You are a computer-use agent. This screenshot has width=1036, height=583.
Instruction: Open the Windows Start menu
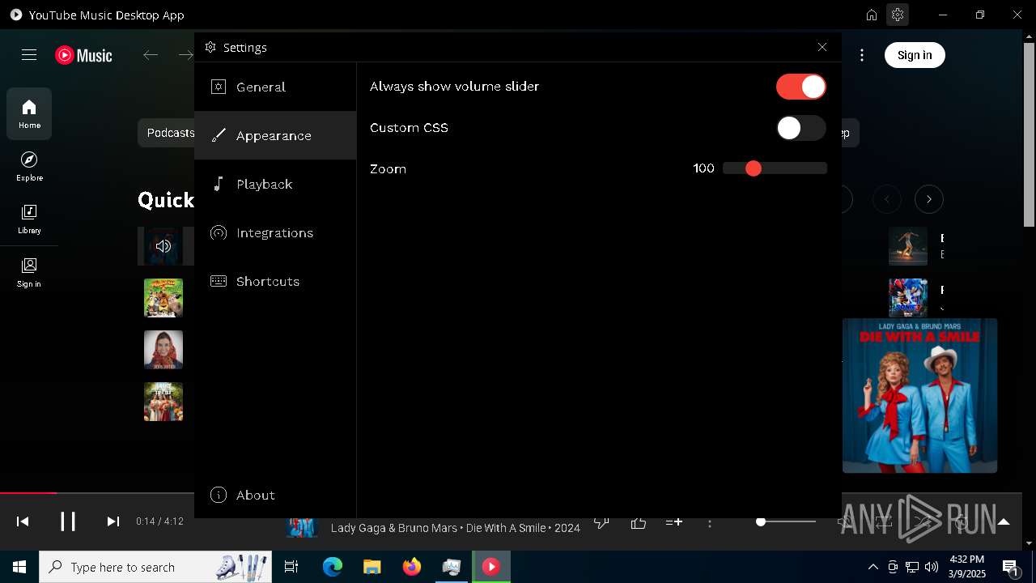[x=19, y=567]
